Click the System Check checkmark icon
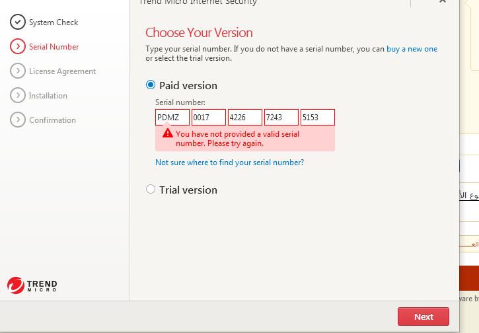479x333 pixels. (18, 22)
